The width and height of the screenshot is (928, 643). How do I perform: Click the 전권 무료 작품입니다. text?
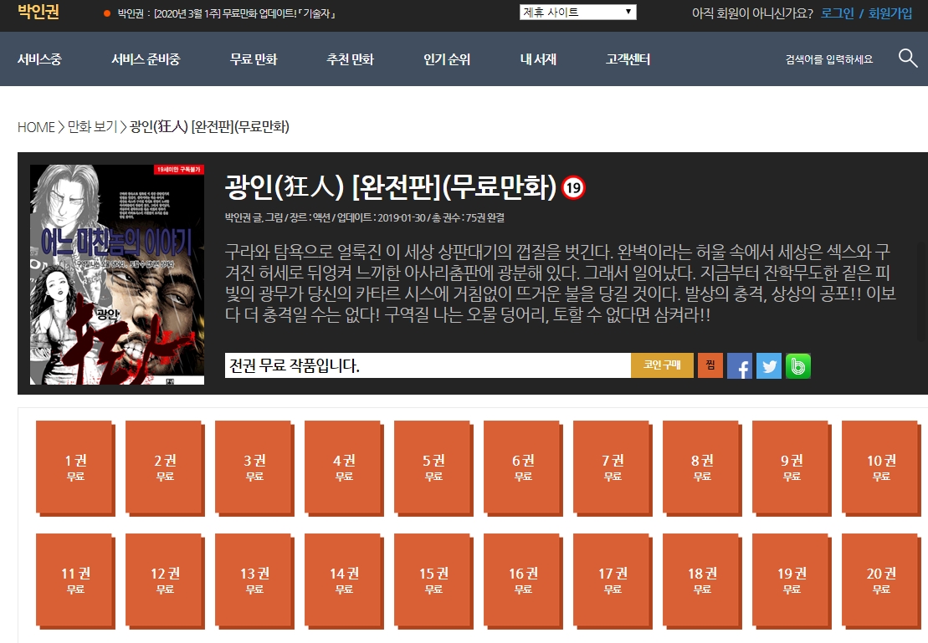(295, 365)
